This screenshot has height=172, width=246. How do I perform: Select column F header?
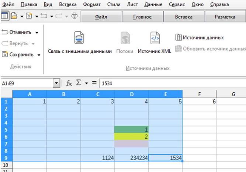[x=199, y=94]
